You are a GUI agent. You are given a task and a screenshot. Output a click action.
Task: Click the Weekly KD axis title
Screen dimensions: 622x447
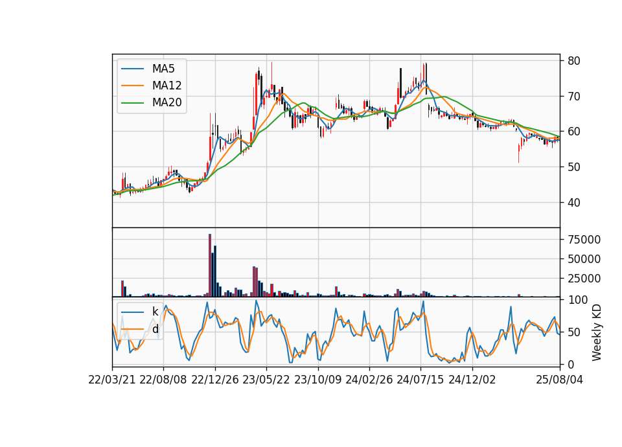point(597,332)
